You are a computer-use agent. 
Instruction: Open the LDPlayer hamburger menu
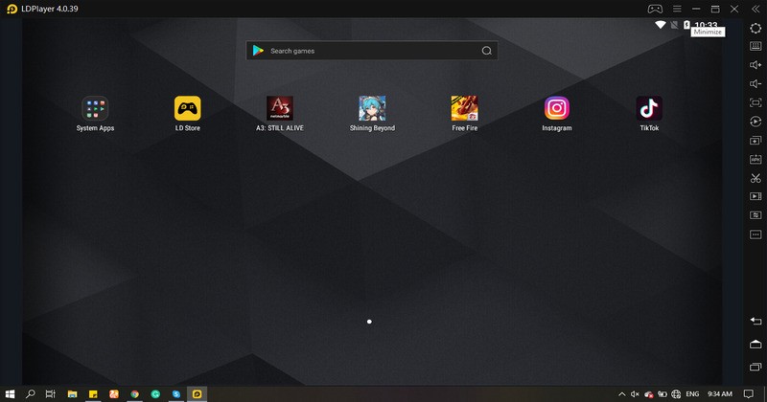click(x=677, y=9)
